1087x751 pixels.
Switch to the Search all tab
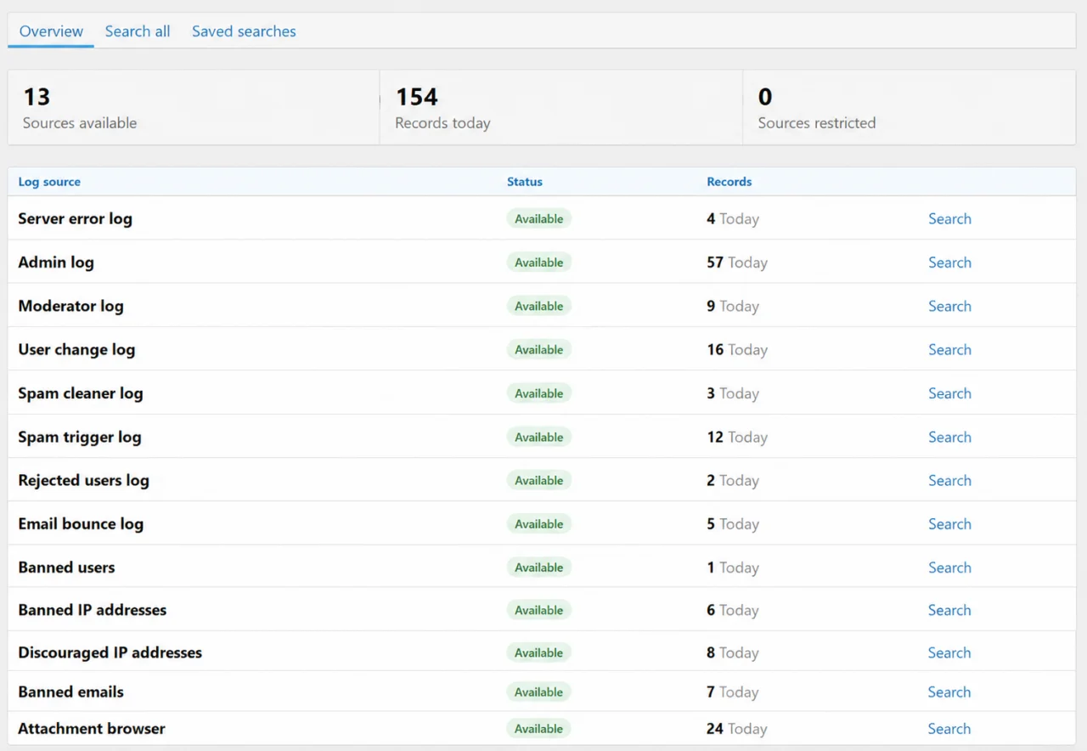(x=138, y=31)
